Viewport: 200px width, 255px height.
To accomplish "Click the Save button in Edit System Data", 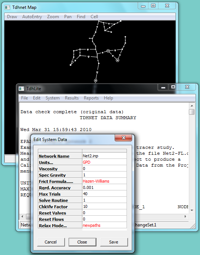I will (x=114, y=242).
